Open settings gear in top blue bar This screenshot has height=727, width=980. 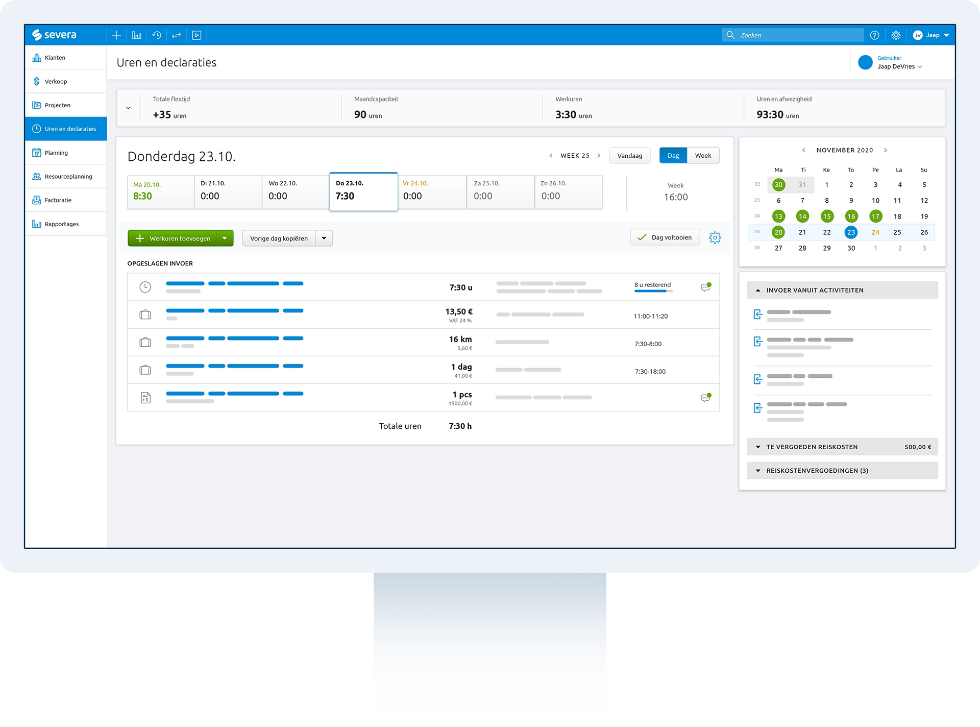pos(896,35)
